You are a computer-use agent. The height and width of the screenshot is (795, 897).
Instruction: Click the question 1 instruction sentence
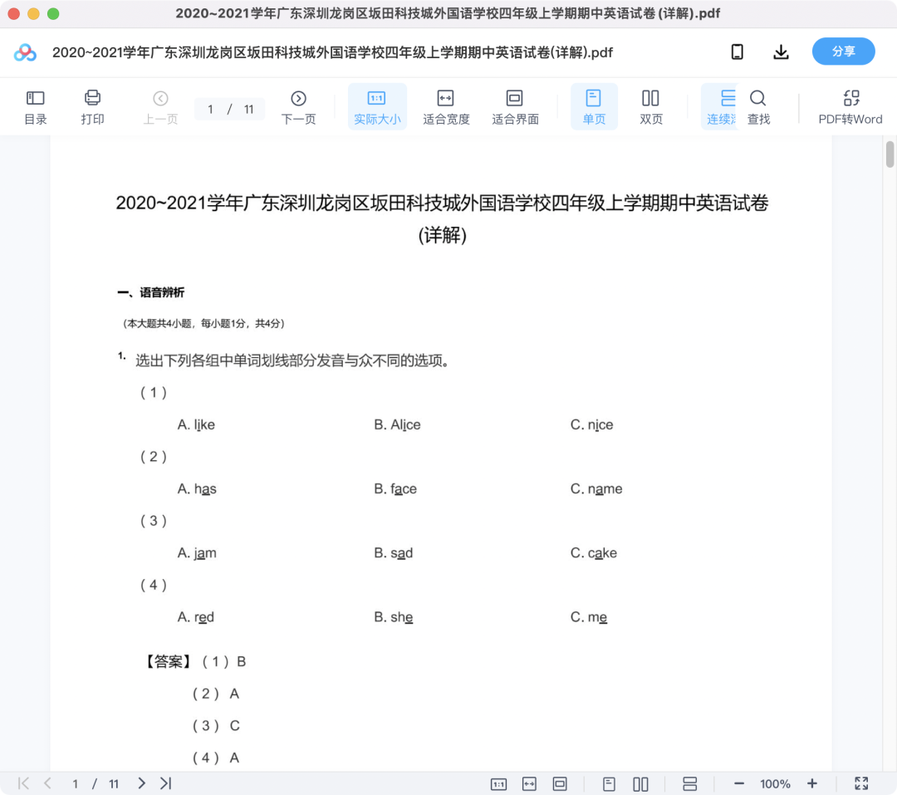point(292,361)
